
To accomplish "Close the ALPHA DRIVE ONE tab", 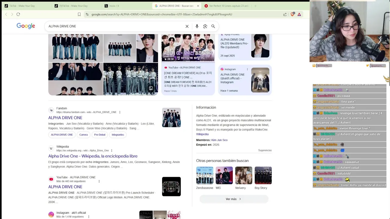I will pyautogui.click(x=198, y=6).
